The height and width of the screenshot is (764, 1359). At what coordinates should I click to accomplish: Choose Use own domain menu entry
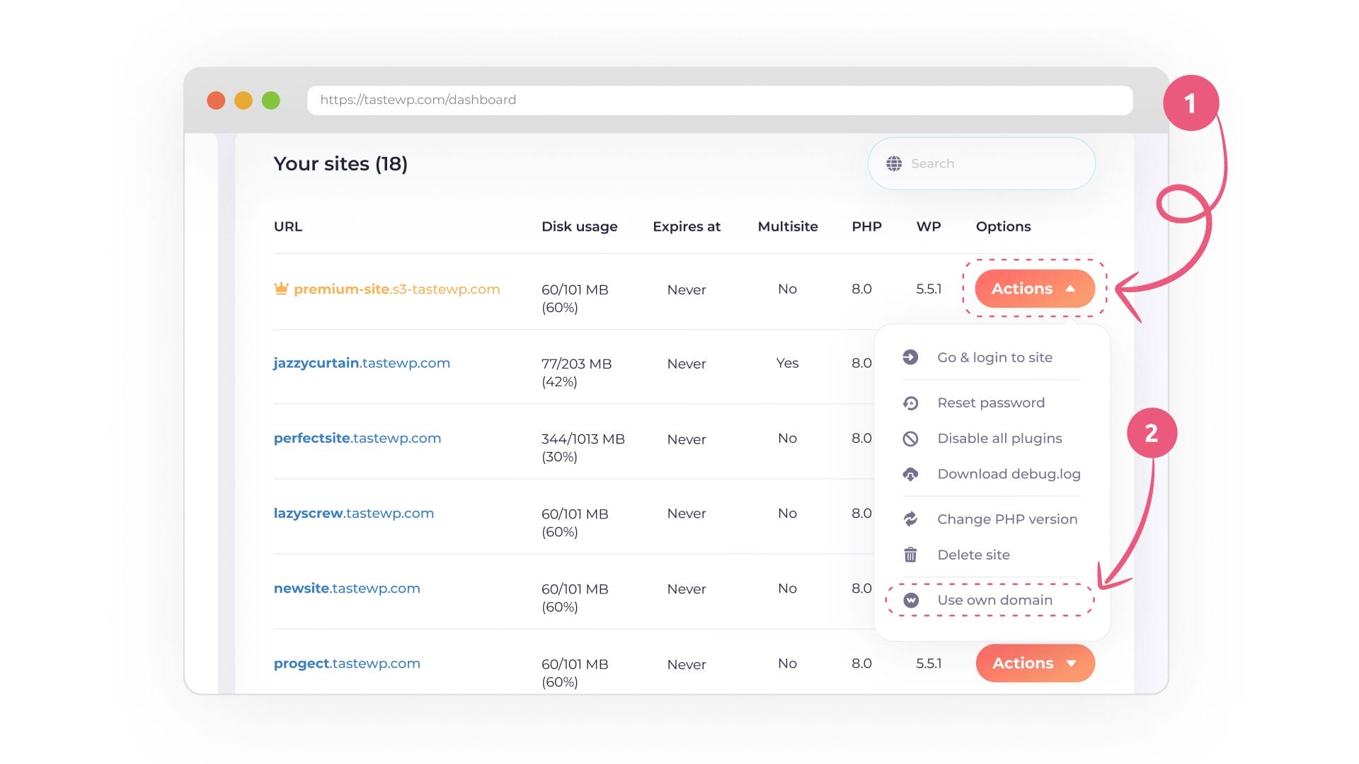click(x=994, y=600)
